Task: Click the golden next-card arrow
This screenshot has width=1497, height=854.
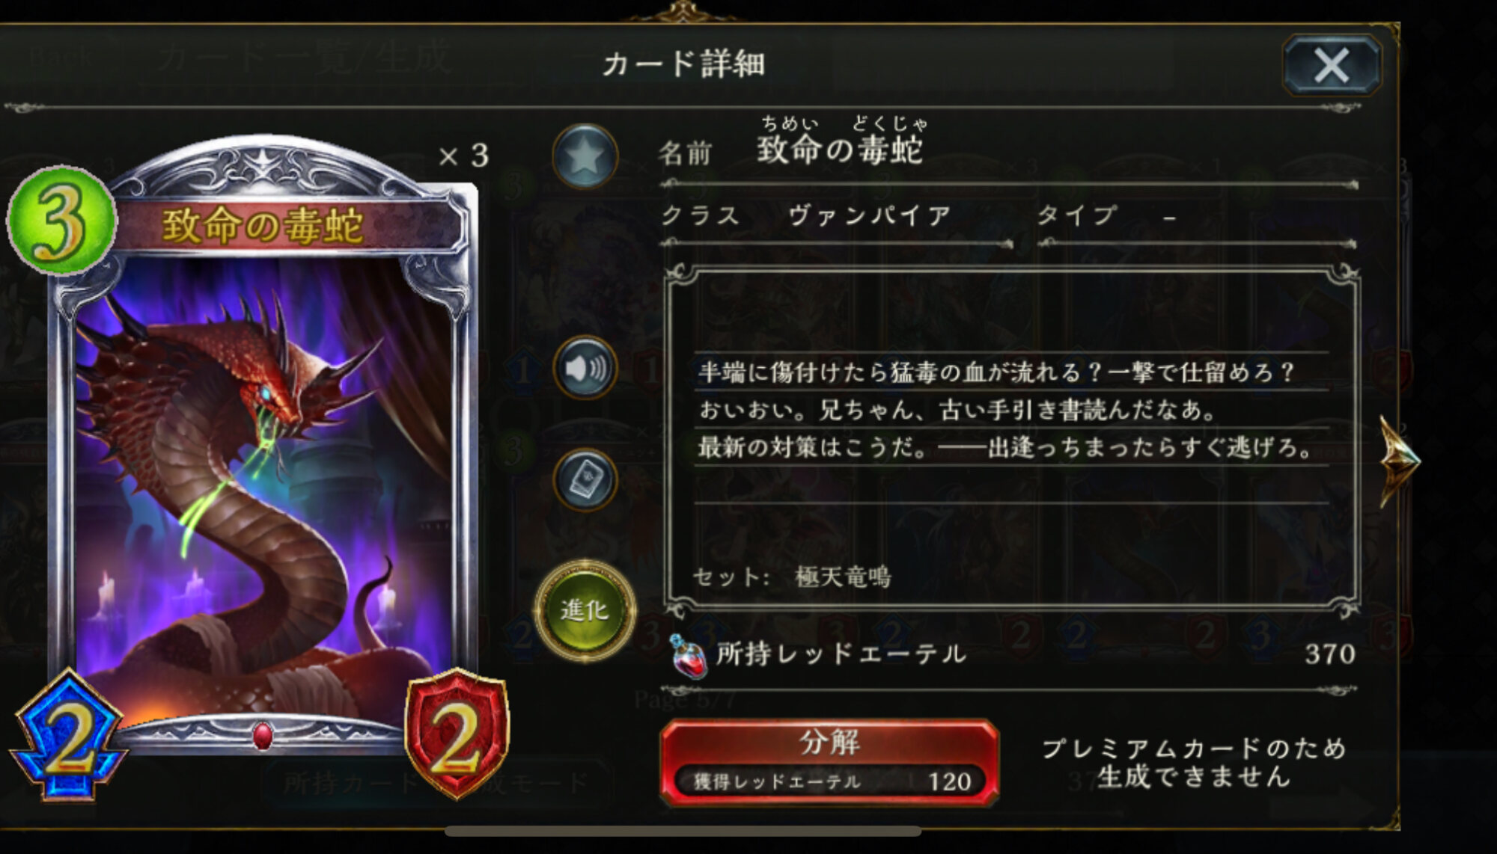Action: [x=1400, y=461]
